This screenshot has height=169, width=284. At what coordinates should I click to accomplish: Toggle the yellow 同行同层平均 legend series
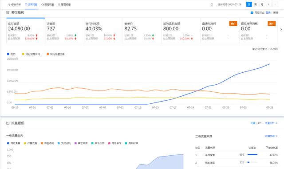pyautogui.click(x=31, y=54)
